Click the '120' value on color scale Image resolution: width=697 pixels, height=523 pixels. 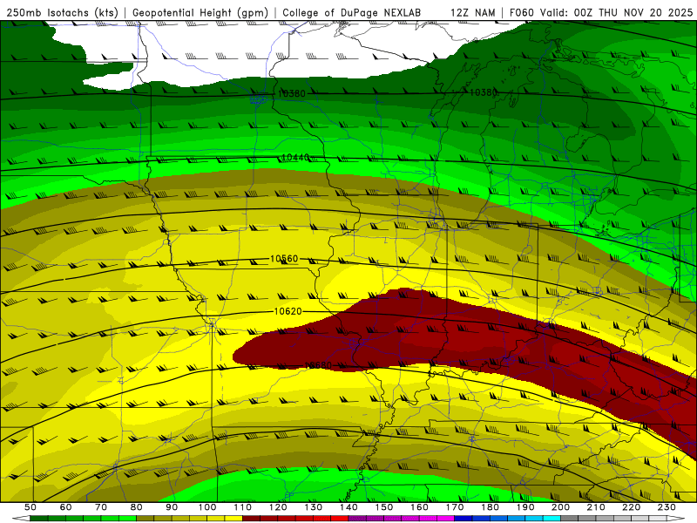(278, 507)
